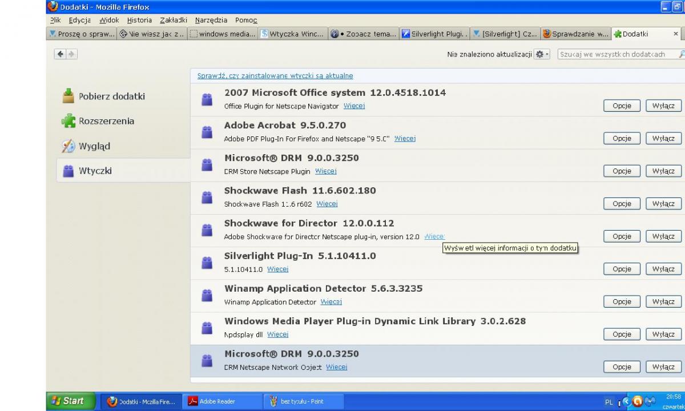Click Więcej for Adobe Acrobat
This screenshot has width=685, height=411.
click(405, 139)
